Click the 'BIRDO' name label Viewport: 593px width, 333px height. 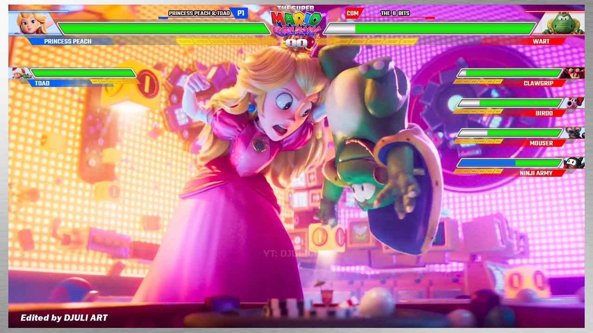(544, 113)
